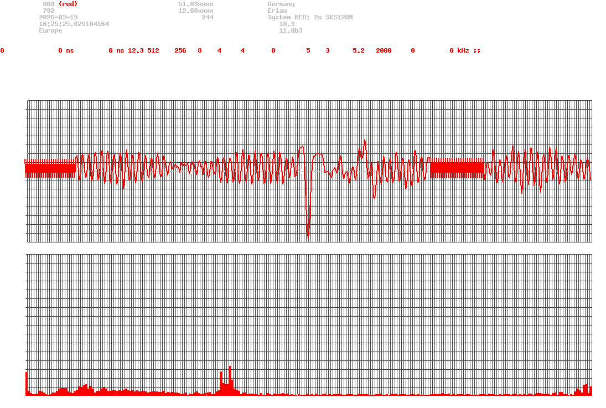
Task: Click the Country value Germany
Action: pos(281,4)
